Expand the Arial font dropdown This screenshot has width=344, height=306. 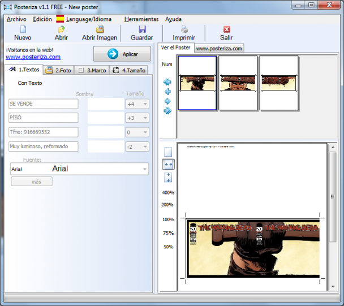[x=144, y=169]
